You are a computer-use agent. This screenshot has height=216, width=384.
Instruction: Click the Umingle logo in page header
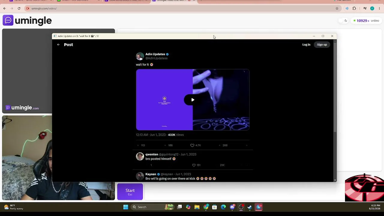27,20
